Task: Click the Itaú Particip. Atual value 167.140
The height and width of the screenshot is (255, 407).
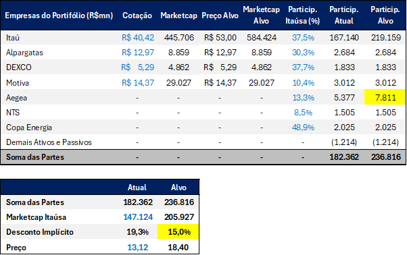Action: [x=344, y=38]
